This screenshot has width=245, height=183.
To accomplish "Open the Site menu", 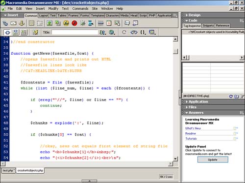I will pos(95,8).
